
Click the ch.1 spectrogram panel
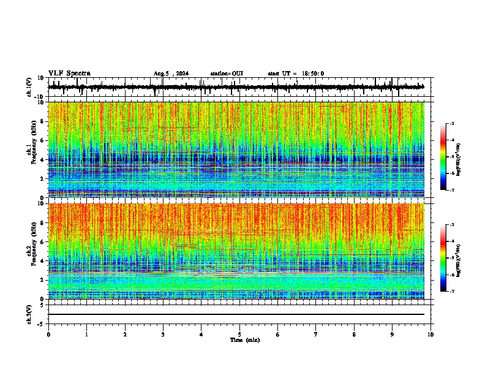point(236,150)
